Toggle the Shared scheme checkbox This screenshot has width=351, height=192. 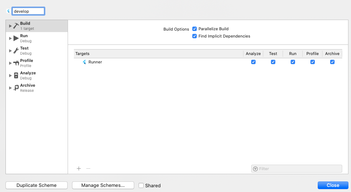[141, 185]
